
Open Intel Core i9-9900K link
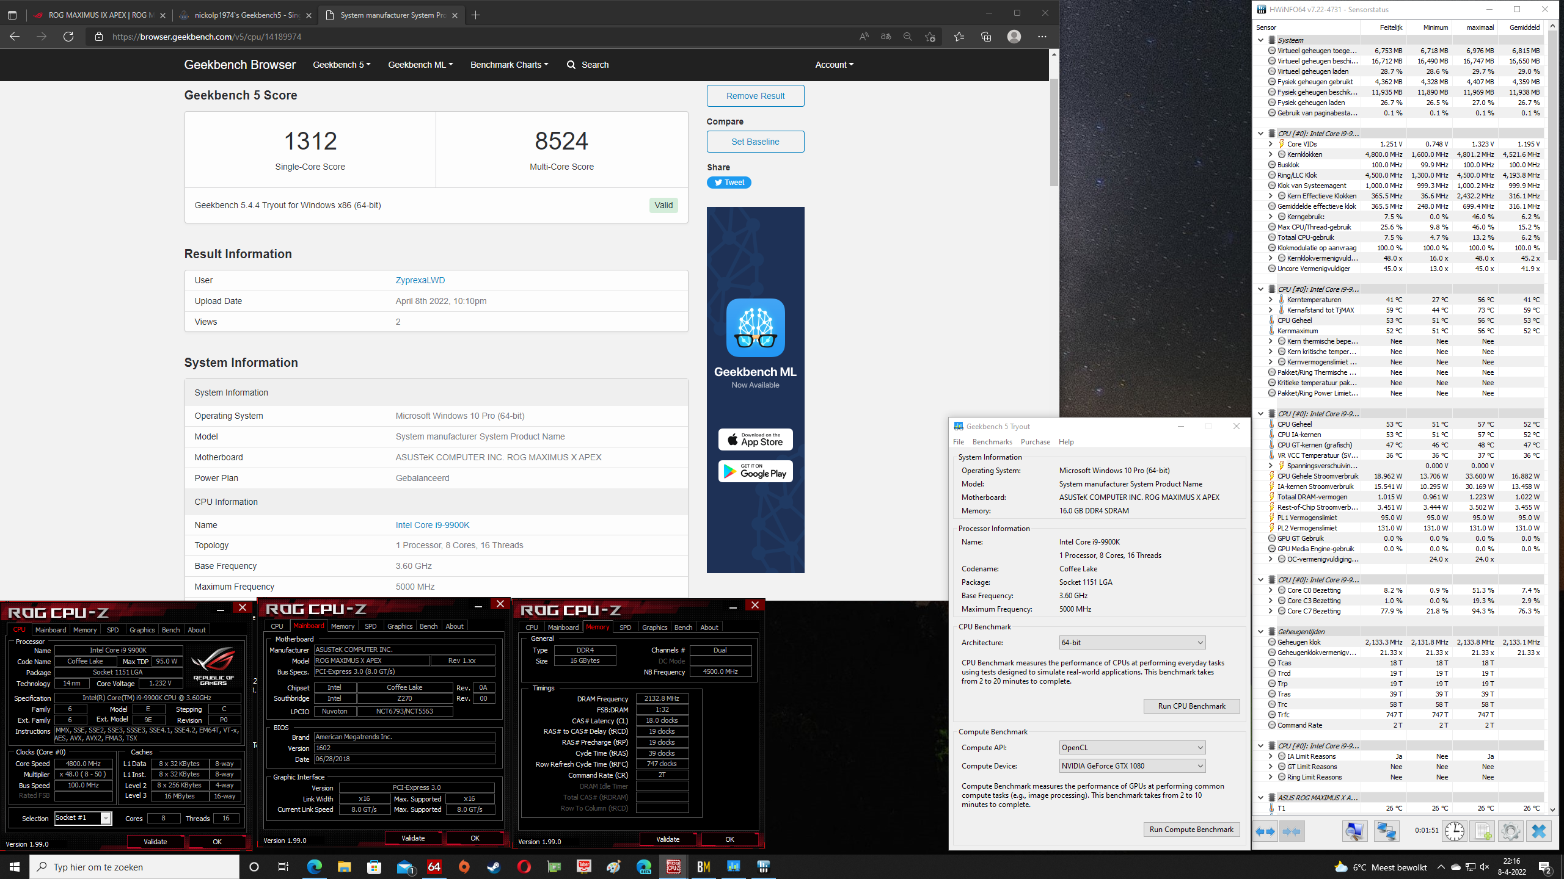click(x=433, y=525)
